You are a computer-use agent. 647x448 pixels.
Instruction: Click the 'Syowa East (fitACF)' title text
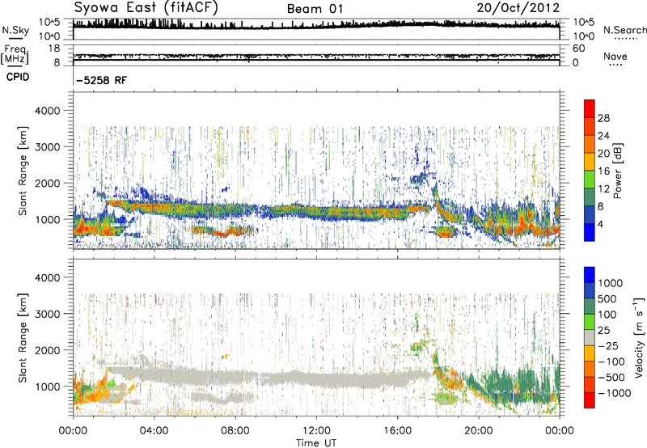coord(146,7)
